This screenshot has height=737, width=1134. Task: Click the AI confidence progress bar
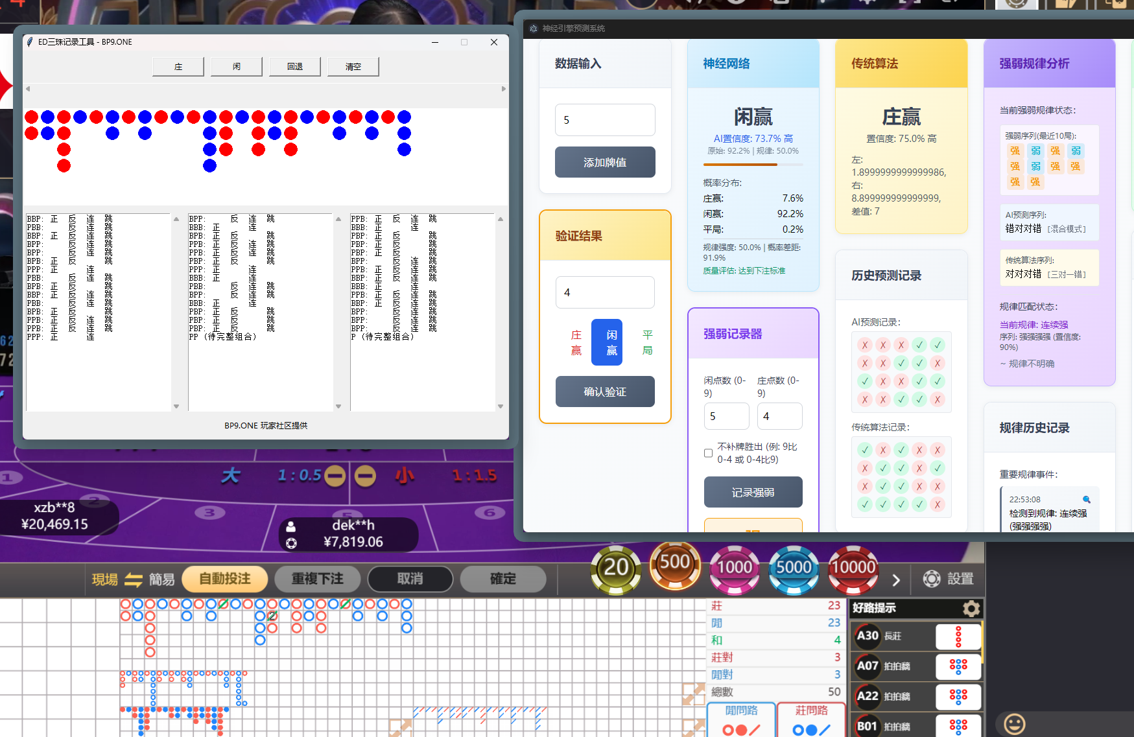(x=753, y=165)
